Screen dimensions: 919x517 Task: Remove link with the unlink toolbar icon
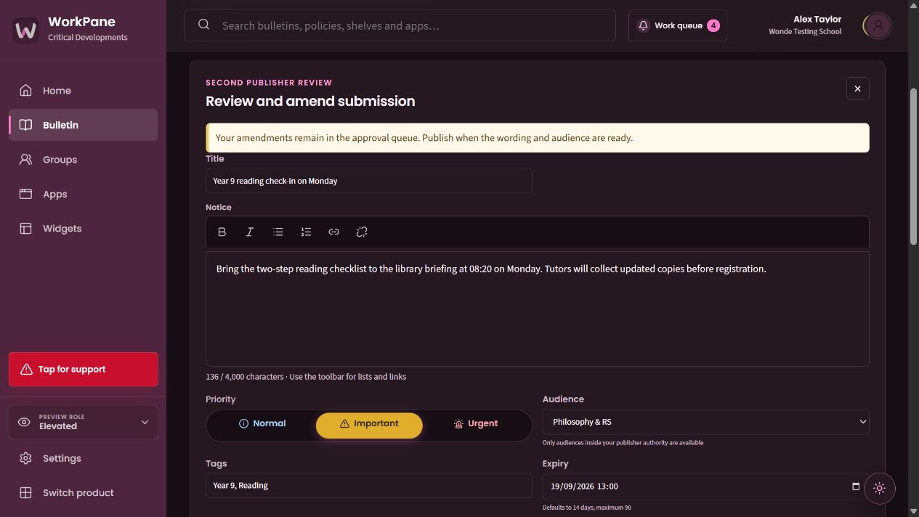point(362,232)
